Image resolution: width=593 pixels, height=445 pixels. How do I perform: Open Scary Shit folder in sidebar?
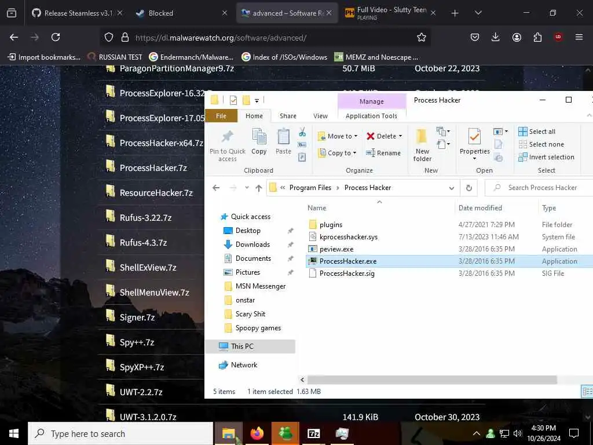(250, 314)
